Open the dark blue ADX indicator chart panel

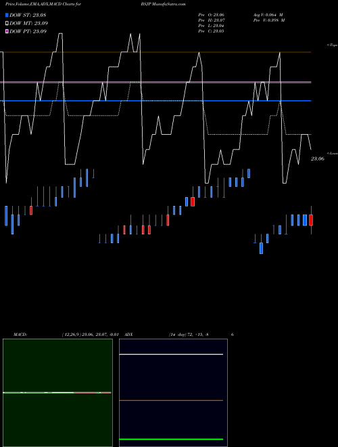point(173,393)
